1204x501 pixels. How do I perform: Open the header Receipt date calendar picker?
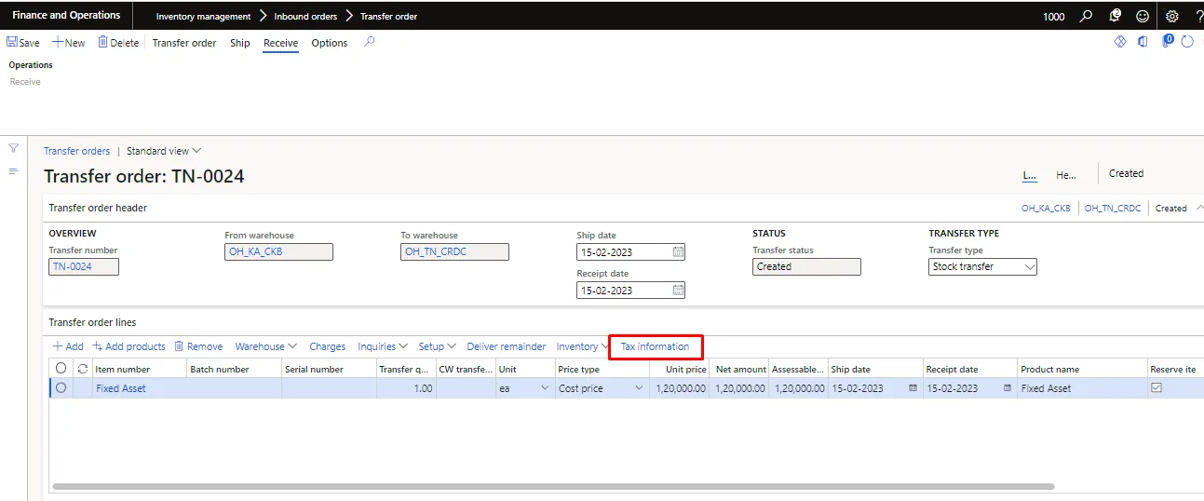pyautogui.click(x=678, y=291)
